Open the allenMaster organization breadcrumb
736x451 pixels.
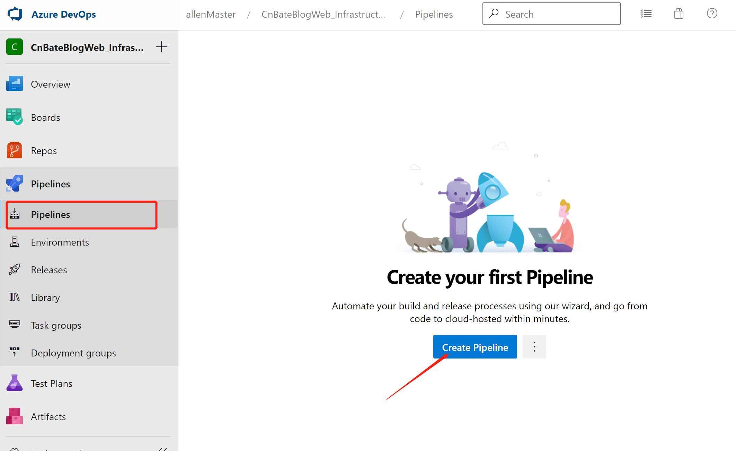pos(211,14)
